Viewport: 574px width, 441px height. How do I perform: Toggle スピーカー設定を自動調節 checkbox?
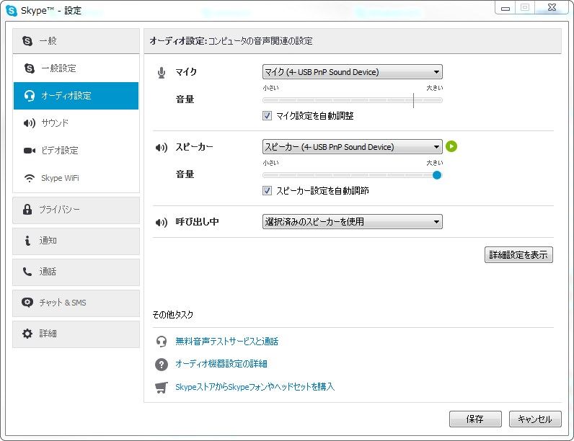point(268,190)
